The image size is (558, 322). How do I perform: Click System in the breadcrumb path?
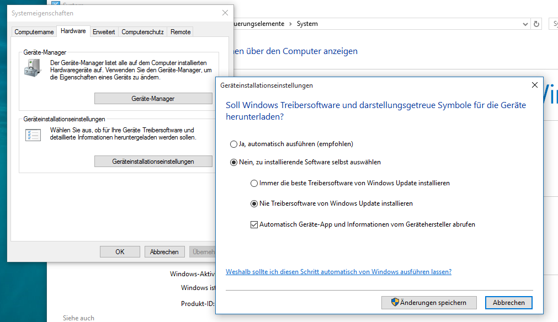(307, 24)
